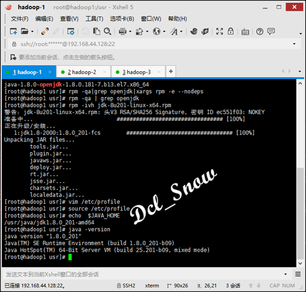Close the hadoop-1 tab

(50, 72)
